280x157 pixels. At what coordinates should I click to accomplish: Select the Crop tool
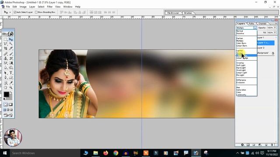pos(6,48)
